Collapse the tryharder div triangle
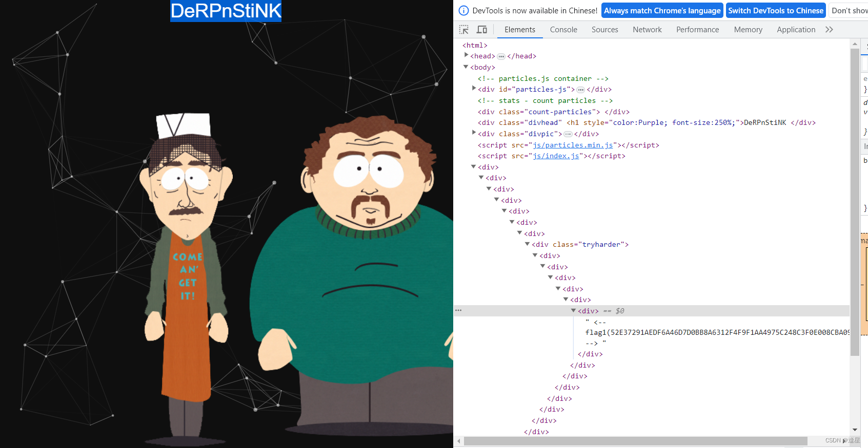 (527, 244)
